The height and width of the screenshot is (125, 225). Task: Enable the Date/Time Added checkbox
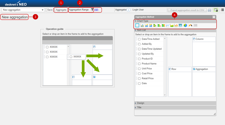(x=139, y=39)
